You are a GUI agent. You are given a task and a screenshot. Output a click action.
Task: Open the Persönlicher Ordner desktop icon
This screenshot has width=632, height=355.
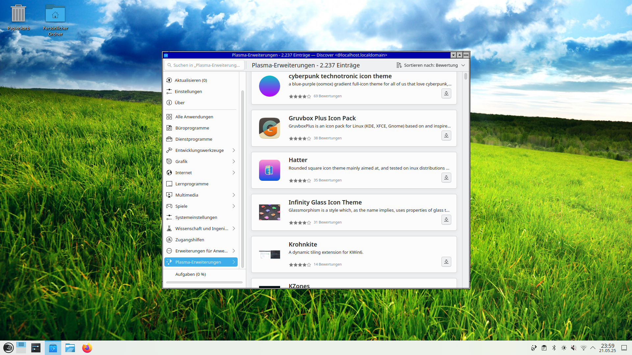[55, 20]
